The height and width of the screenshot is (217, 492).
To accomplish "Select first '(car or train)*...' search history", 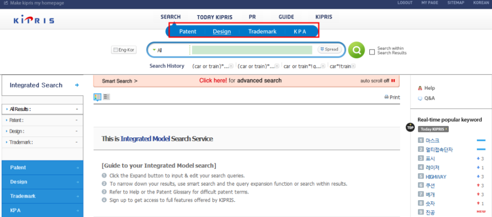I will coord(210,66).
